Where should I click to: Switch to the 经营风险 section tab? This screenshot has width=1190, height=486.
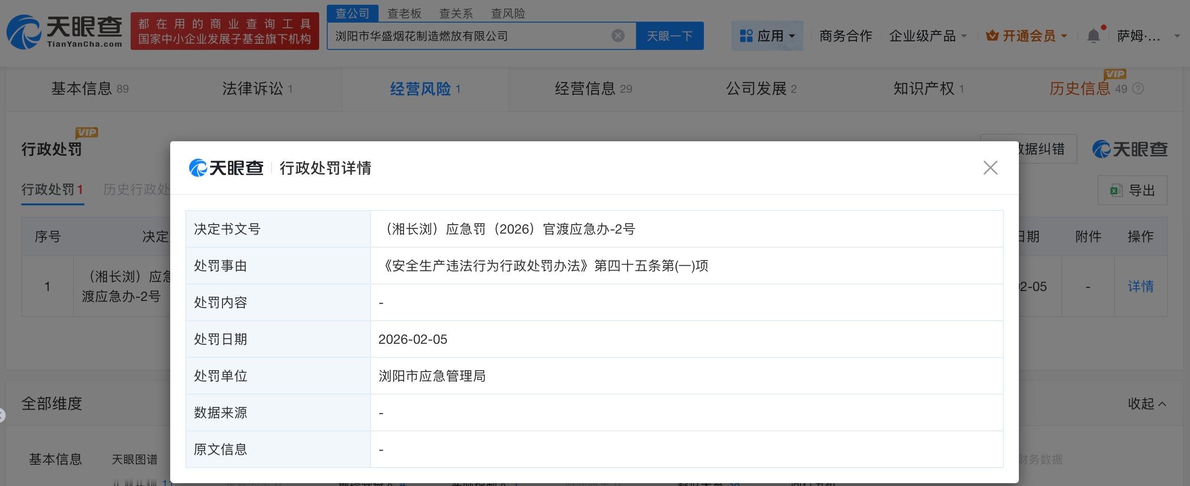point(425,89)
